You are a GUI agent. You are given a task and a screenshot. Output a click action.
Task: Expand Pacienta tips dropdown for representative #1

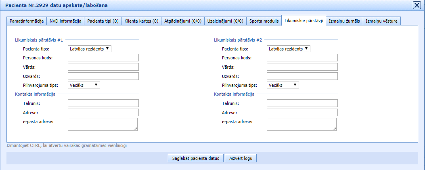pyautogui.click(x=90, y=49)
